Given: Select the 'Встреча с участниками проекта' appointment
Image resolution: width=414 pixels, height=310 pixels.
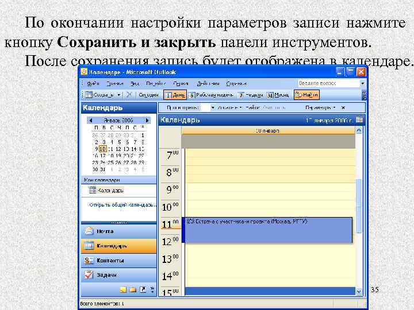Looking at the screenshot, I should point(267,230).
